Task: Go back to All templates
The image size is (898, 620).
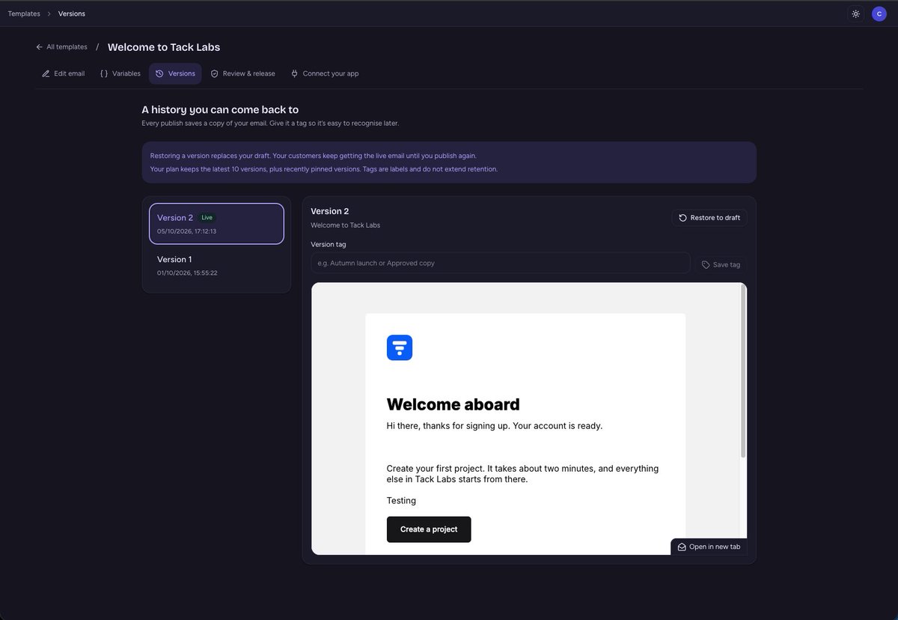Action: (x=61, y=47)
